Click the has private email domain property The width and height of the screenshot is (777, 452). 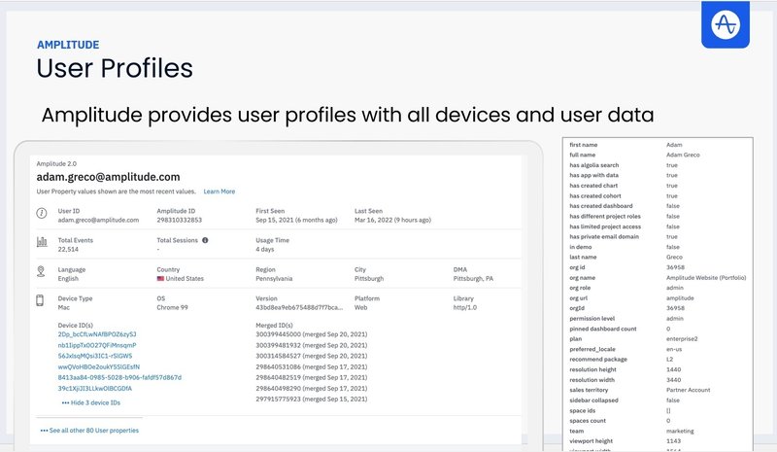pyautogui.click(x=604, y=236)
